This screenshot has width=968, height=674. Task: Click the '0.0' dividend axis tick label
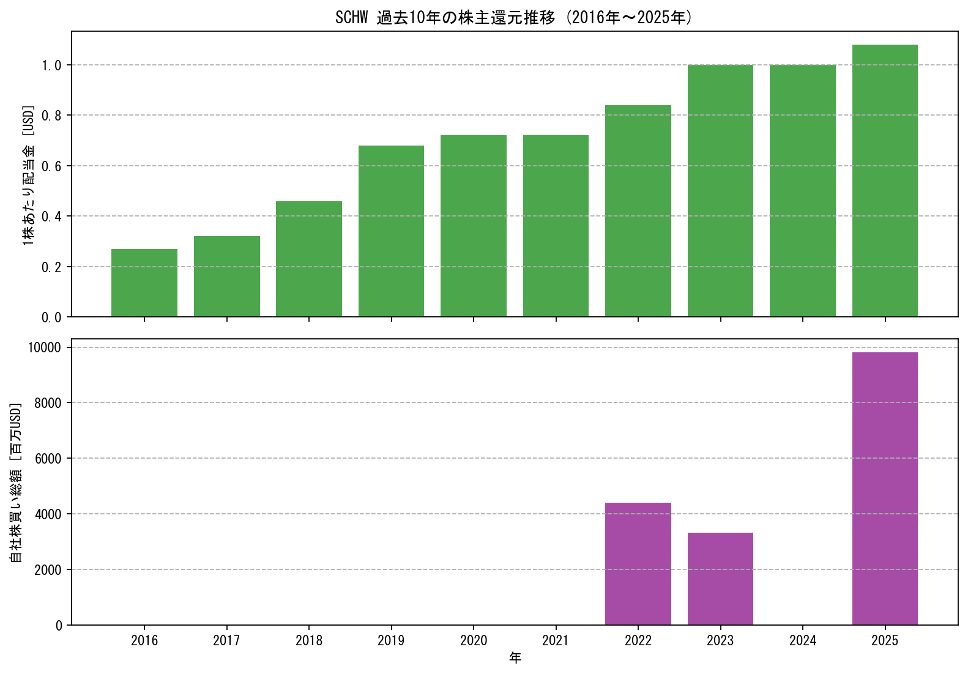click(x=51, y=317)
